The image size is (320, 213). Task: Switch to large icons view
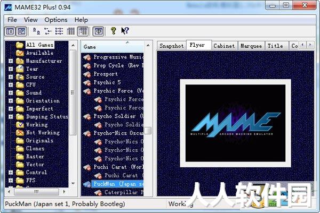(36, 31)
